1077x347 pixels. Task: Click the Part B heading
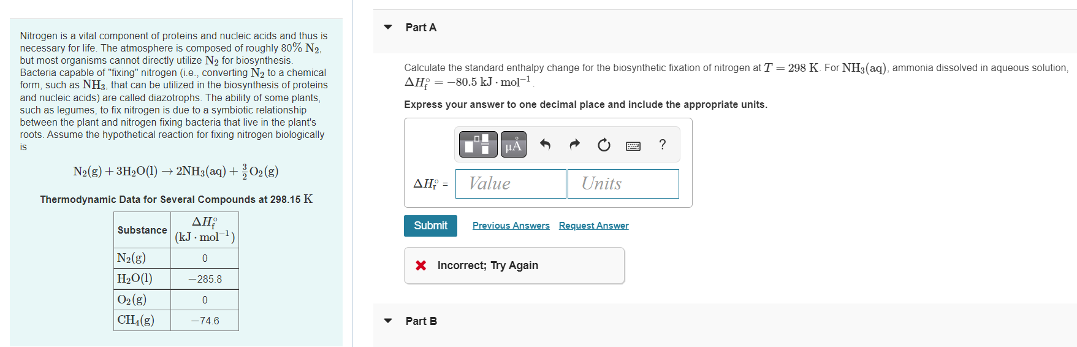(x=421, y=321)
